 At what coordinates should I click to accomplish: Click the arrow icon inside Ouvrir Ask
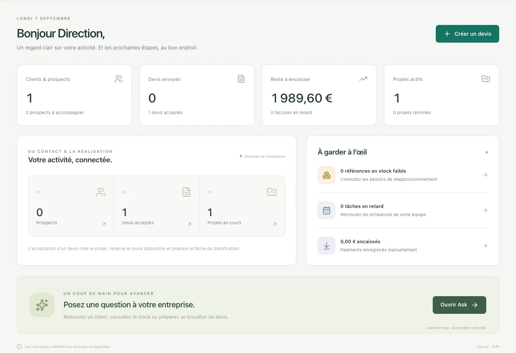point(475,305)
